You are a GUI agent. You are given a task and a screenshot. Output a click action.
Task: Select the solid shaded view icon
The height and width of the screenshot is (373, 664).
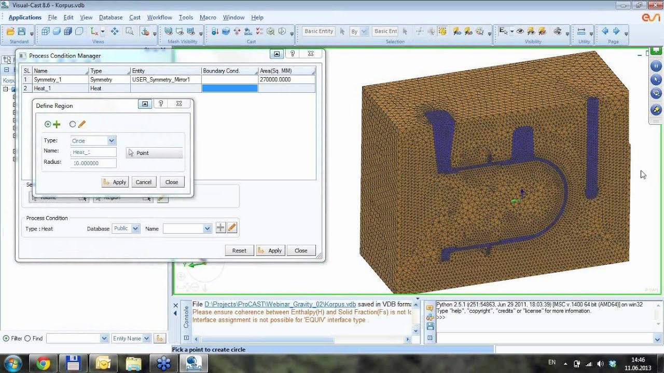tap(57, 32)
